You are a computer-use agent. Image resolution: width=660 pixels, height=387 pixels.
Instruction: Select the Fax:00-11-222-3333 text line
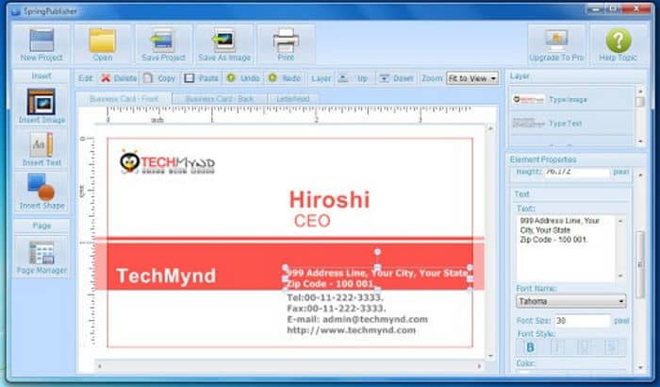tap(336, 309)
